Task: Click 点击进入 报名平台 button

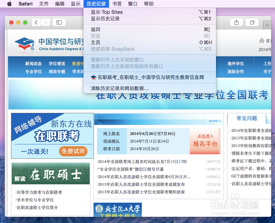Action: 205,141
